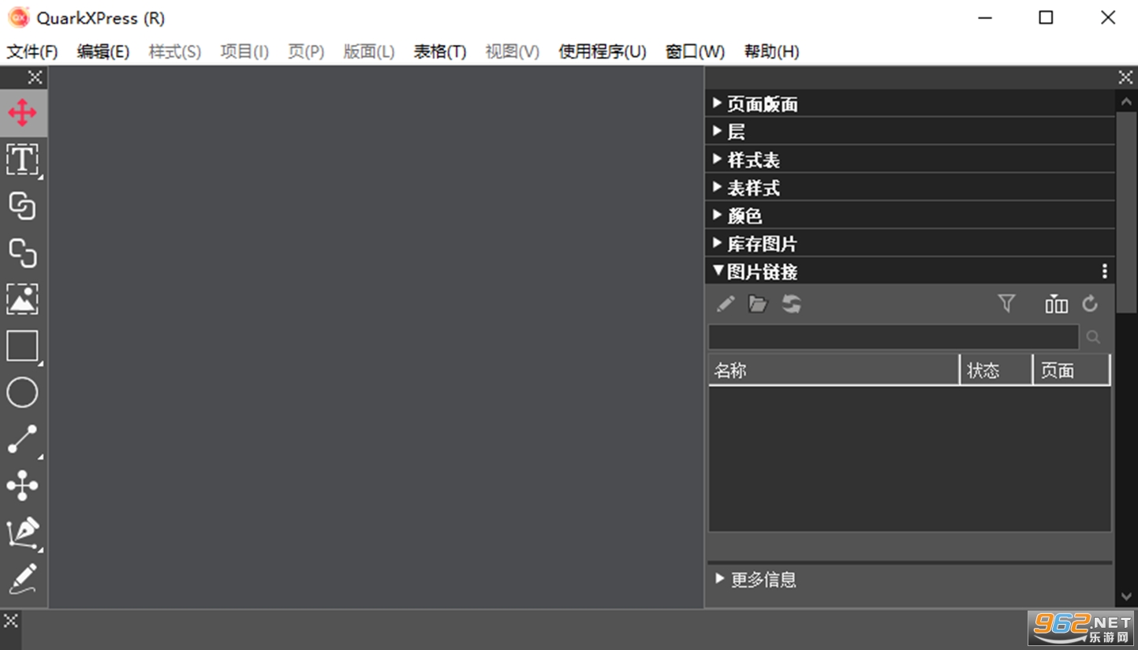The height and width of the screenshot is (650, 1138).
Task: Select the Text Linking tool
Action: coord(22,206)
